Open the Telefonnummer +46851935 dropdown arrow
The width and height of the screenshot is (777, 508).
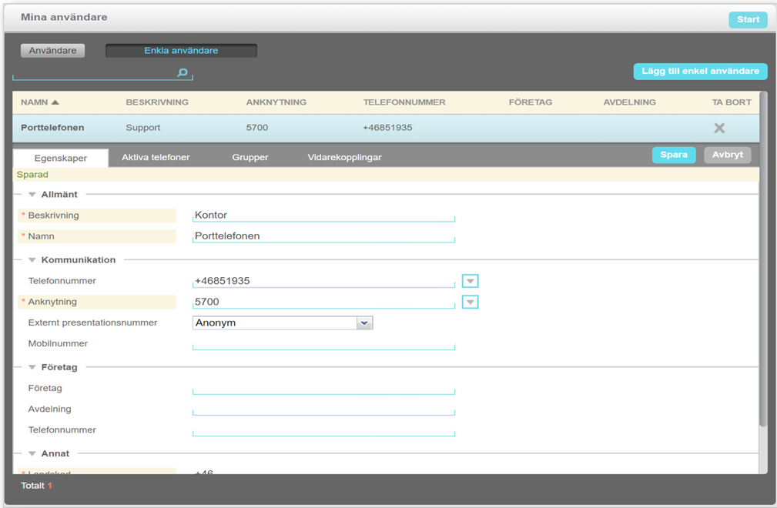[470, 281]
